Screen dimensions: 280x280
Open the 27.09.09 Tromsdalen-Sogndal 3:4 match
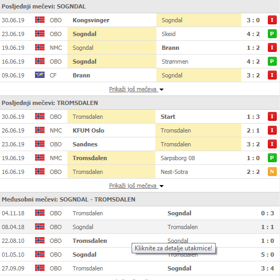coord(140,268)
